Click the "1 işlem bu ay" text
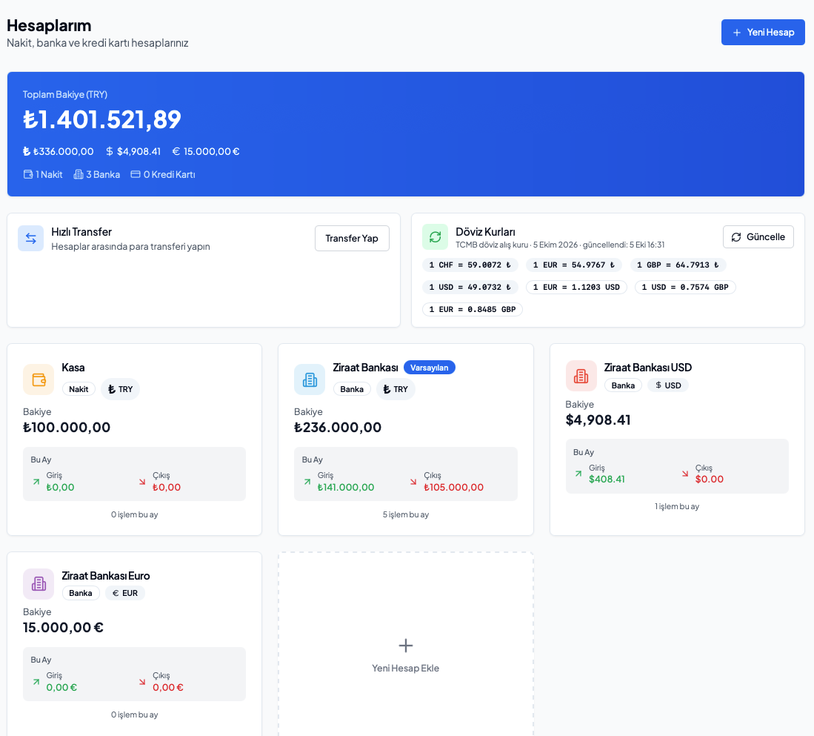The width and height of the screenshot is (814, 736). [x=677, y=506]
